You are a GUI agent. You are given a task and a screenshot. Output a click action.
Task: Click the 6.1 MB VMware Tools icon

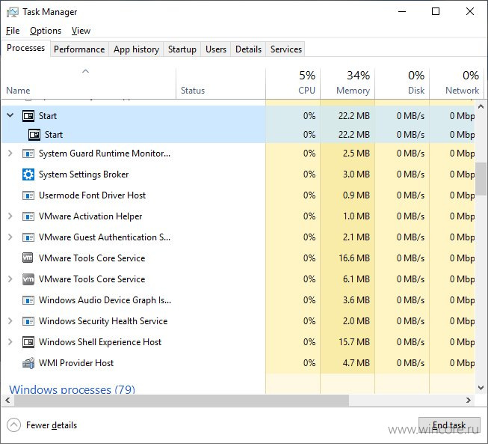pos(28,279)
